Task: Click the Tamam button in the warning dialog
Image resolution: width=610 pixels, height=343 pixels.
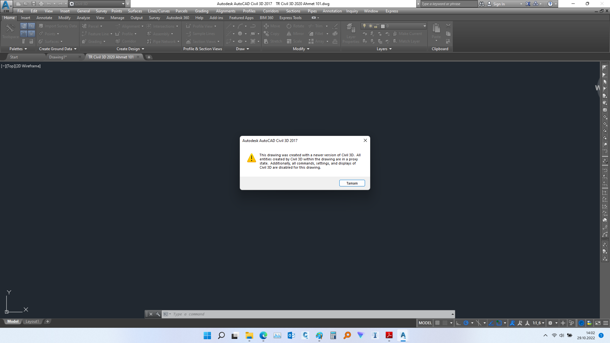Action: click(352, 183)
